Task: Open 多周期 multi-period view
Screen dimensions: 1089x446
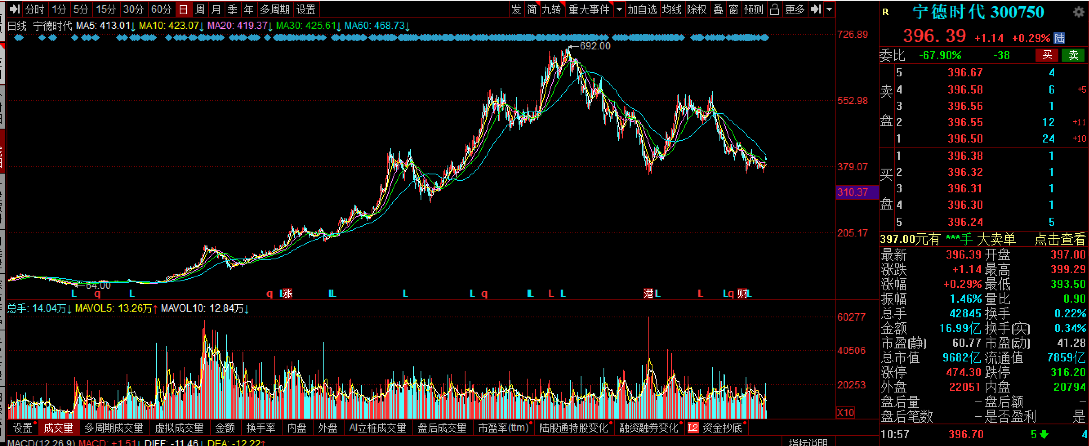Action: (275, 9)
